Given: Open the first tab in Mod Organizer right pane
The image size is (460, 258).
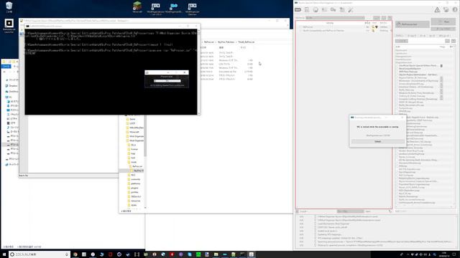Looking at the screenshot, I should [x=400, y=36].
